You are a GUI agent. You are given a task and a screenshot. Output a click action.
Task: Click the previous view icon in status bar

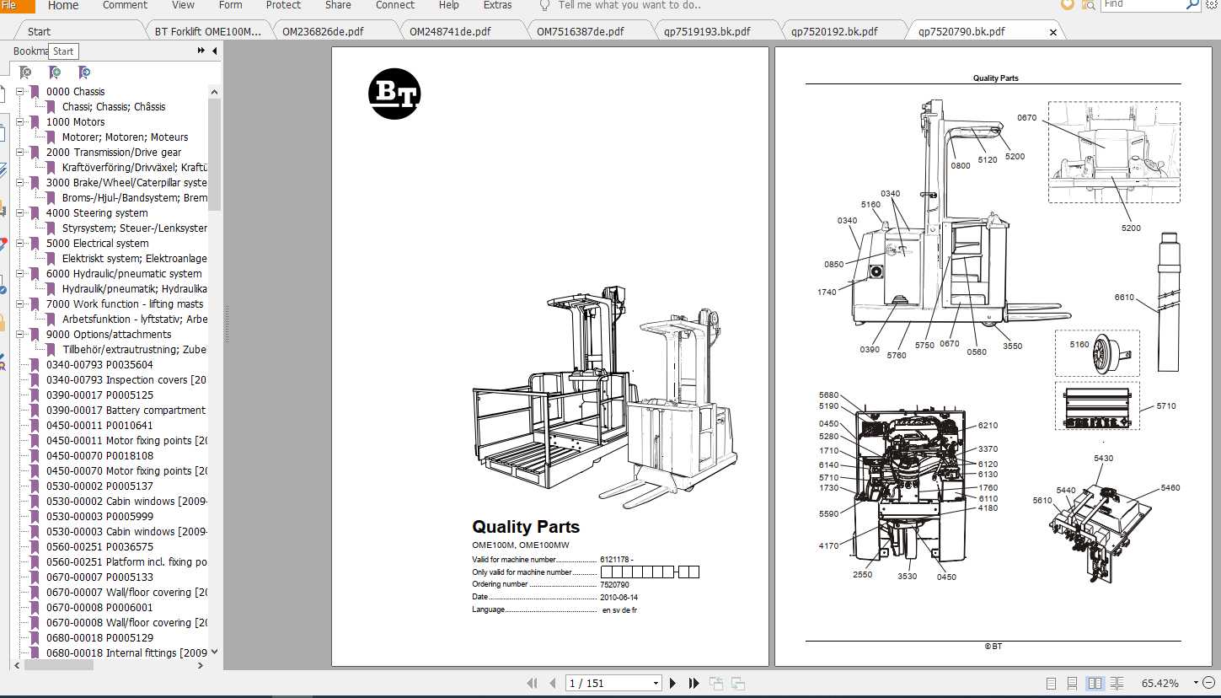pyautogui.click(x=716, y=683)
